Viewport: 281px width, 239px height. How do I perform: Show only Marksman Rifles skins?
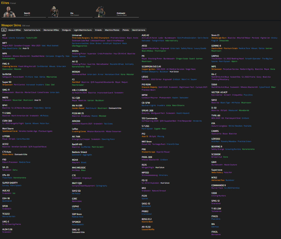tap(51, 30)
